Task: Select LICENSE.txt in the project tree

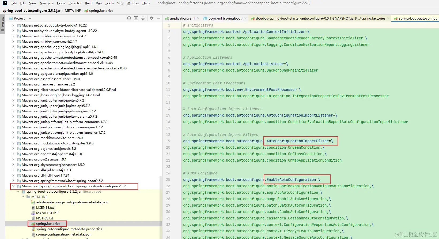Action: 45,208
